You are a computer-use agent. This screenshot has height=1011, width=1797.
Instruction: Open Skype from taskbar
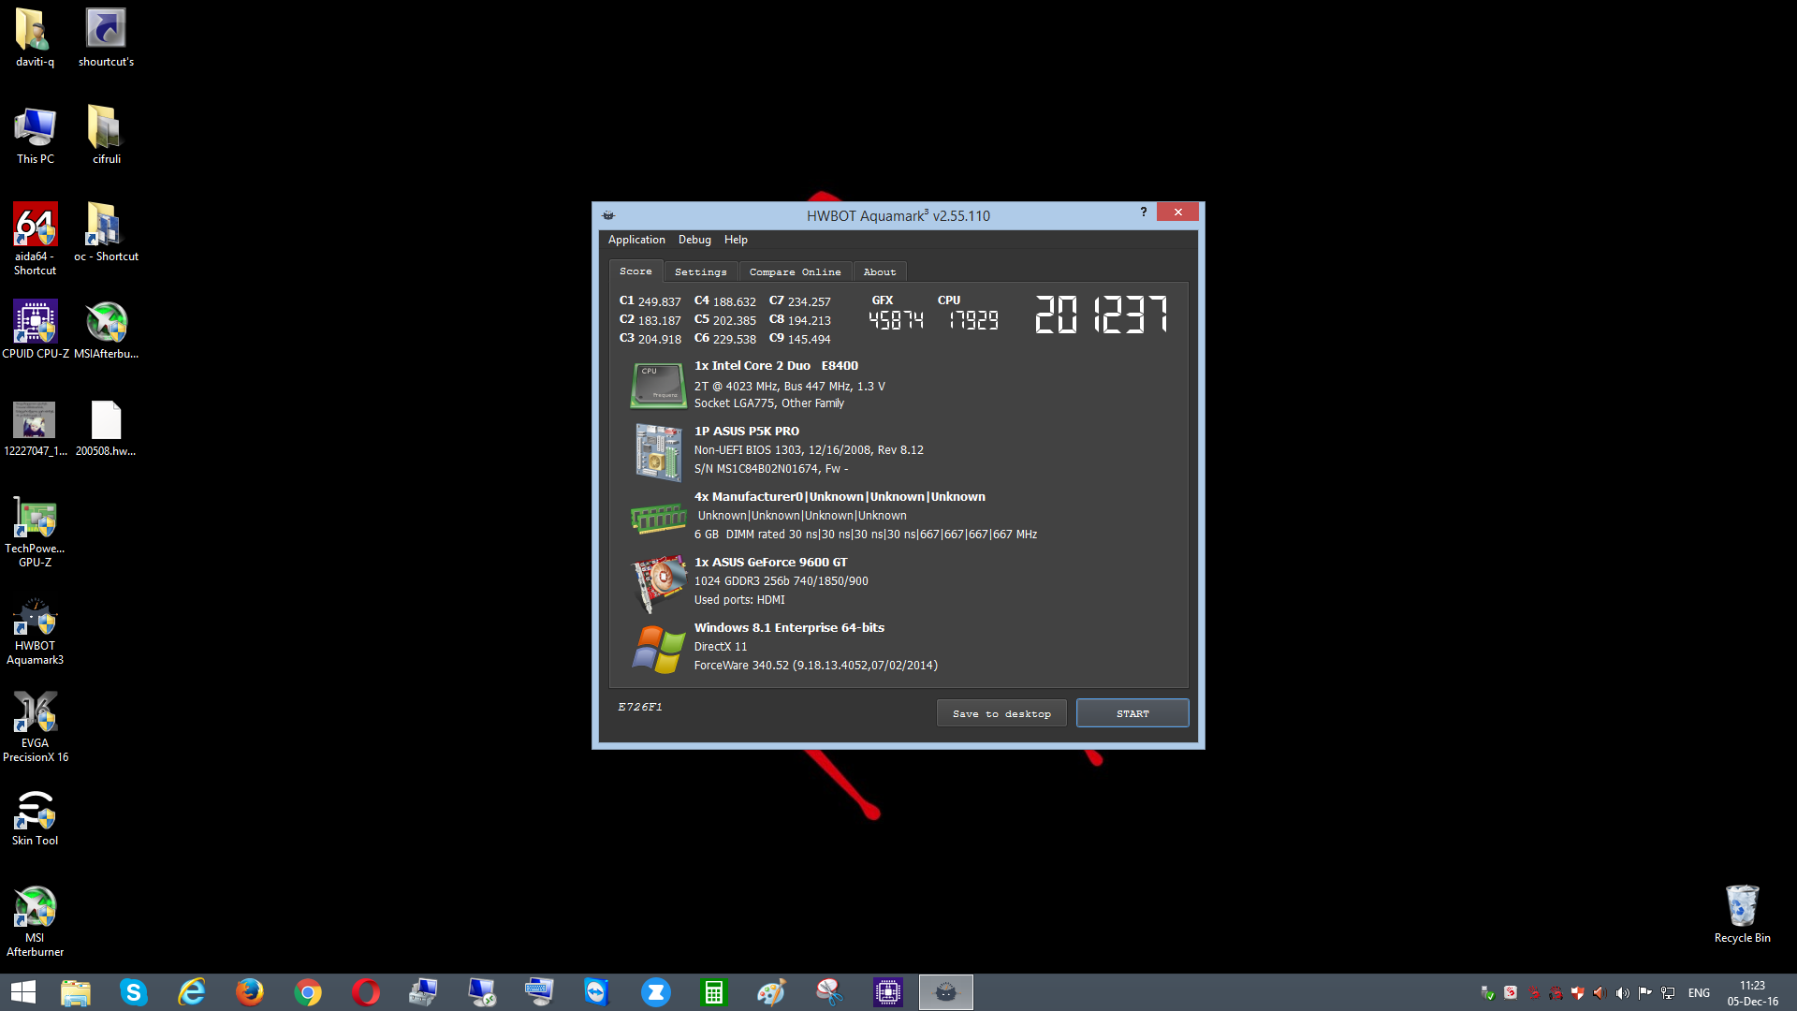[x=134, y=992]
